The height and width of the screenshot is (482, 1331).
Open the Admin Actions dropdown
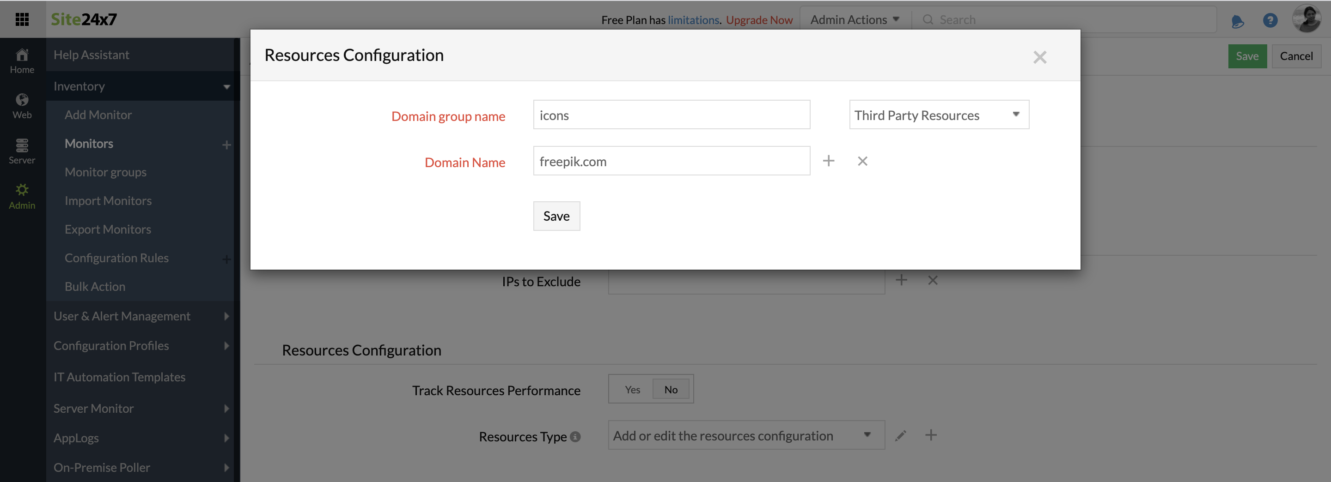[x=855, y=19]
